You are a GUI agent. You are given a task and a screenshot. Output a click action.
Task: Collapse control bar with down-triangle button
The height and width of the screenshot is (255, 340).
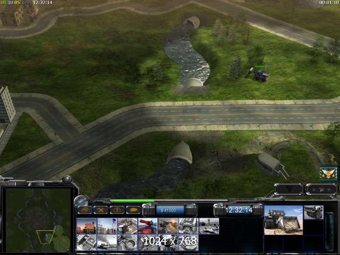point(289,189)
